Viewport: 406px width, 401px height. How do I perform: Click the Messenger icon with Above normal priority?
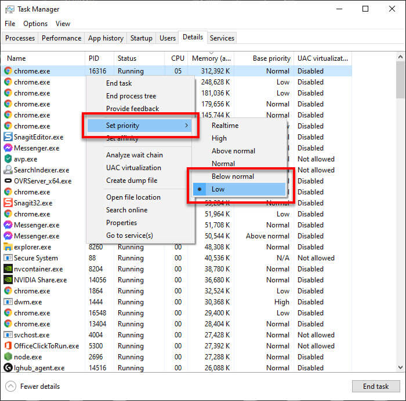[8, 236]
